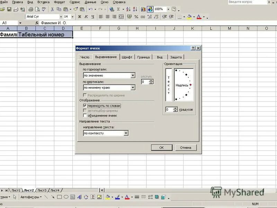
Task: Click the Print icon in the toolbar
Action: tap(31, 9)
